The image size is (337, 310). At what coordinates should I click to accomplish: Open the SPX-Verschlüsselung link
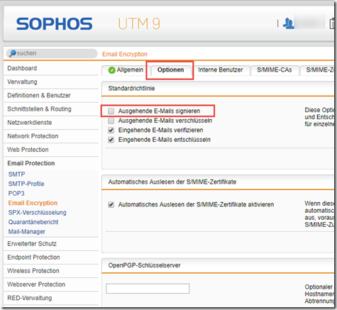click(x=38, y=213)
